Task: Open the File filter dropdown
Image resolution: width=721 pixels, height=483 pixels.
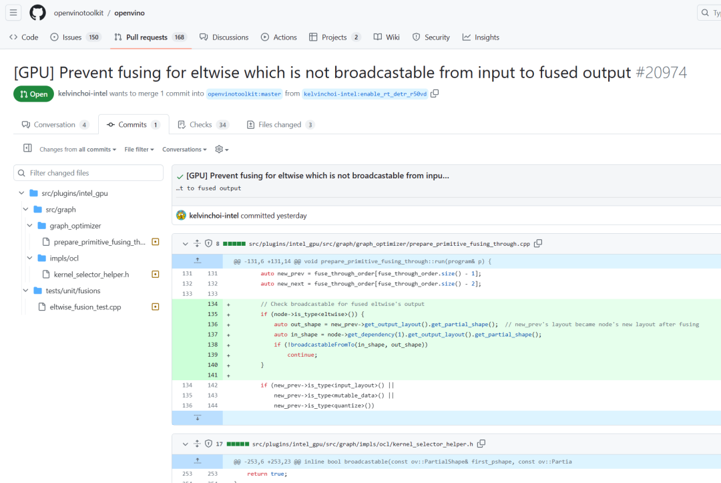Action: 139,149
